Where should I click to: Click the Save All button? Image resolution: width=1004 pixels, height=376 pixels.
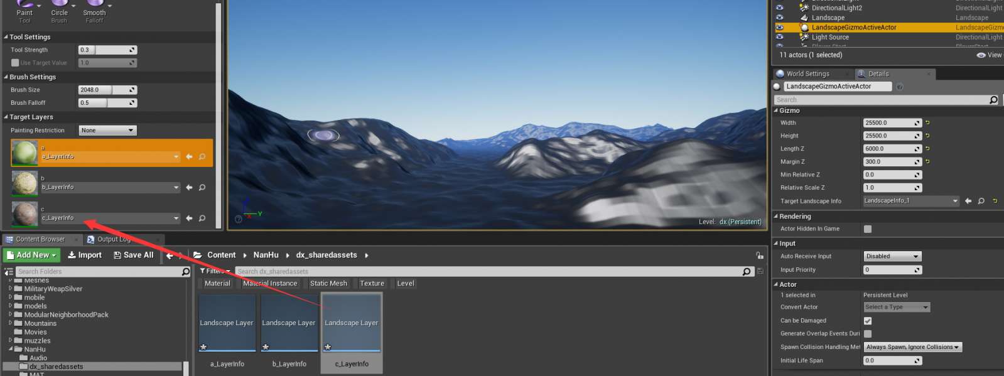pyautogui.click(x=133, y=255)
